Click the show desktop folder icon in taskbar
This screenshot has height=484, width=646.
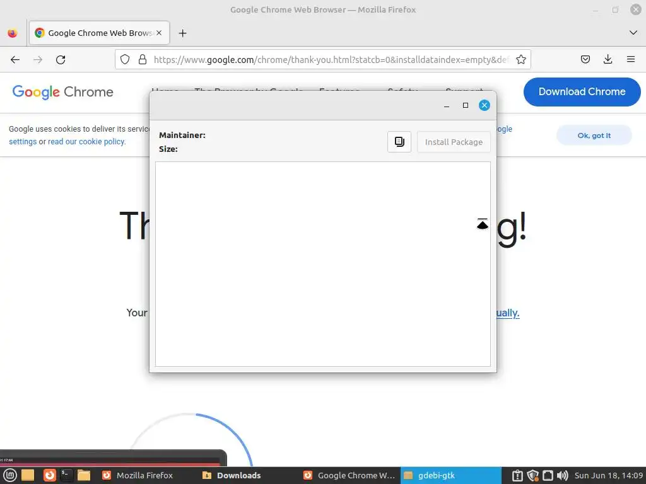coord(28,475)
